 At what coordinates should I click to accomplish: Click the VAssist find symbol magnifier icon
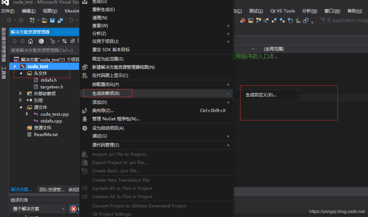pos(258,20)
